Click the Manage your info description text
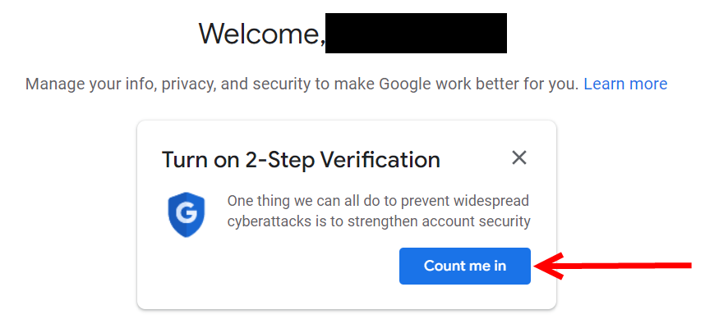 (302, 84)
